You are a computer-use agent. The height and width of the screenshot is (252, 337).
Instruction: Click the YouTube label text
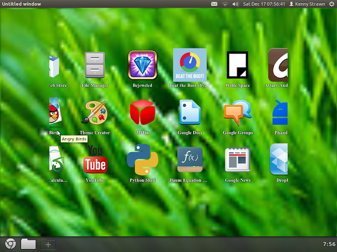coord(95,180)
